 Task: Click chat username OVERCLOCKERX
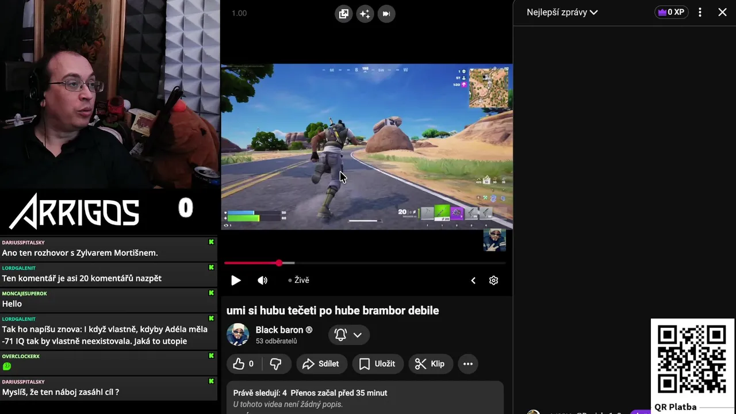point(21,356)
